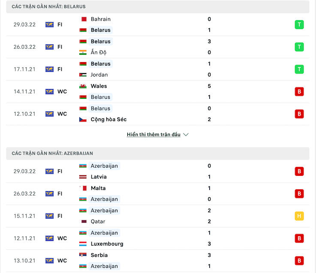Open the 12.11.21 Azerbaijan vs Luxembourg match
Screen dimensions: 316x273
click(x=158, y=238)
